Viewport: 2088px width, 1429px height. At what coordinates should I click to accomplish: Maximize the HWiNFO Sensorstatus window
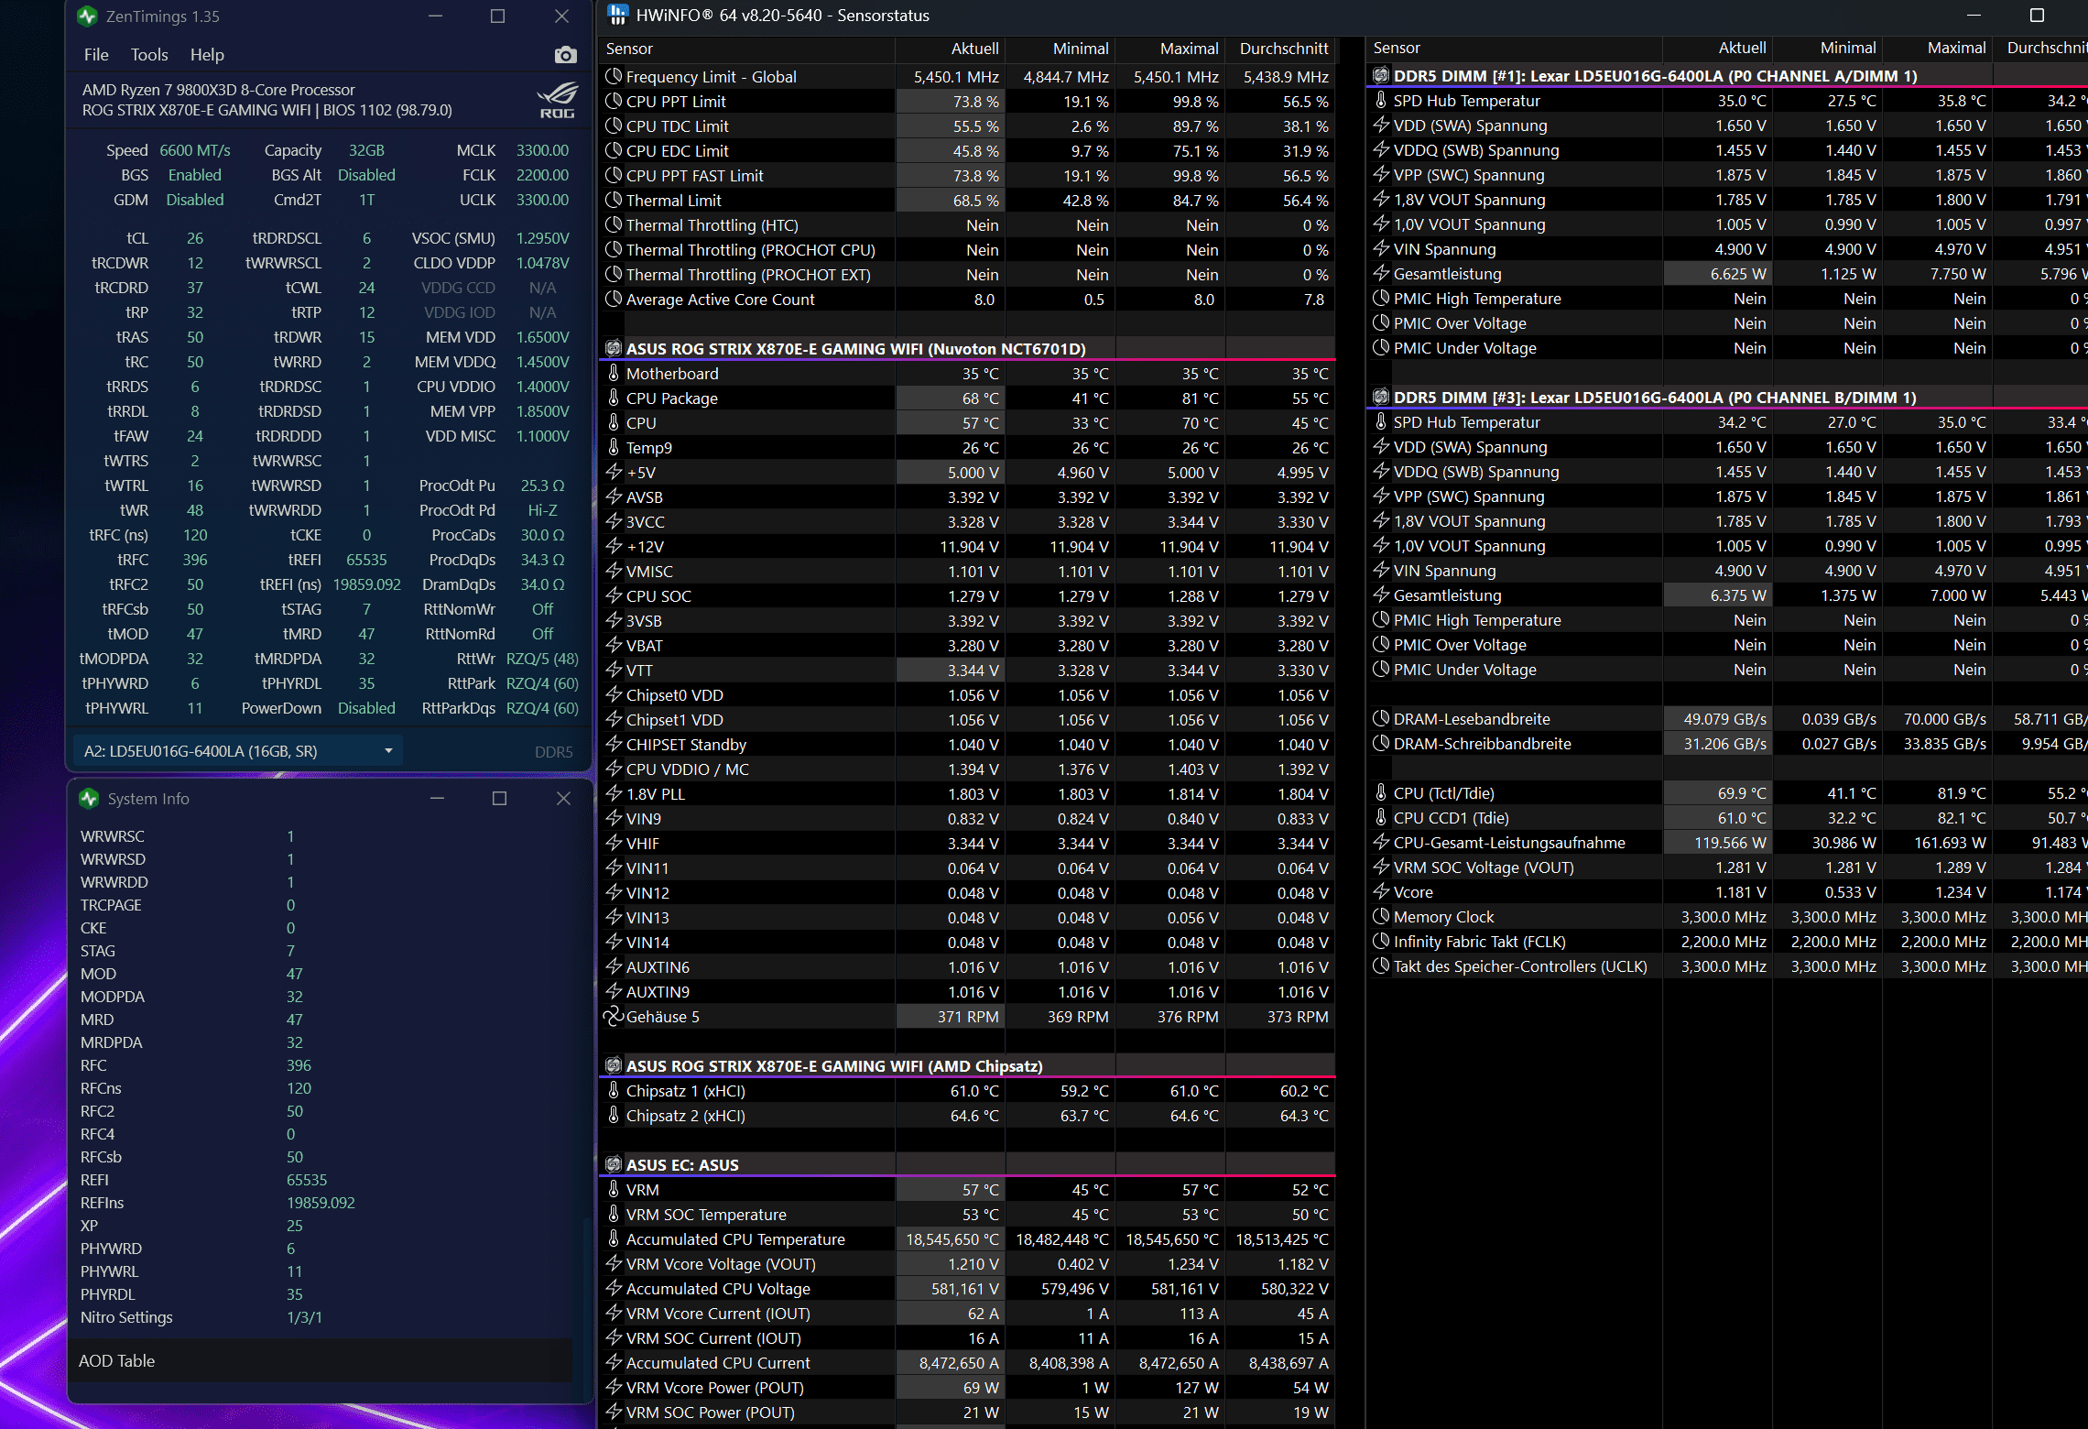pos(2037,16)
